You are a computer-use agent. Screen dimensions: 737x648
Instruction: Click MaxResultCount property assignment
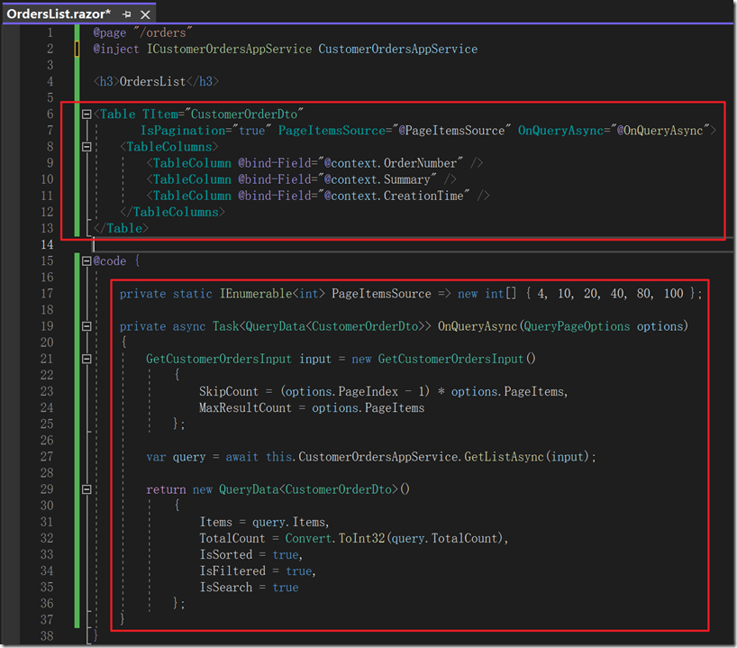tap(312, 407)
